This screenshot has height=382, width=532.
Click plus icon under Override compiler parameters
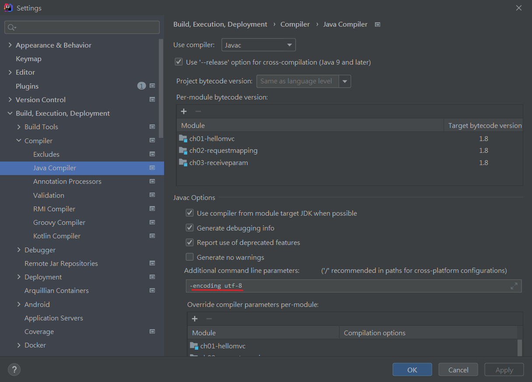(195, 319)
